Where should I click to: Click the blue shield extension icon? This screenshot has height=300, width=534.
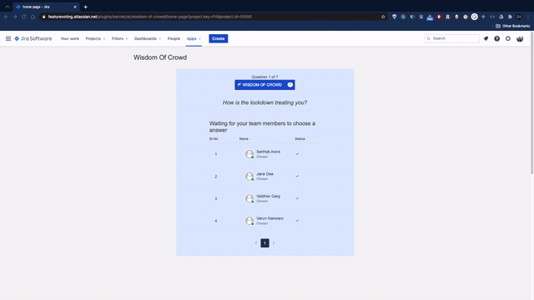pyautogui.click(x=395, y=17)
